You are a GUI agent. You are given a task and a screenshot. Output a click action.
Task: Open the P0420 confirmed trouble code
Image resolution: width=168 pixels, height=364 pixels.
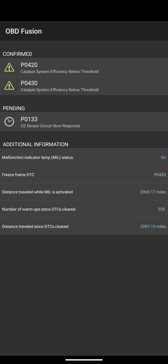[84, 67]
